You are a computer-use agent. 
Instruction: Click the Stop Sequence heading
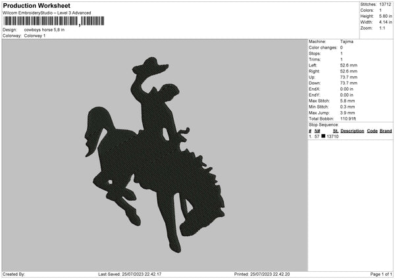pyautogui.click(x=324, y=125)
